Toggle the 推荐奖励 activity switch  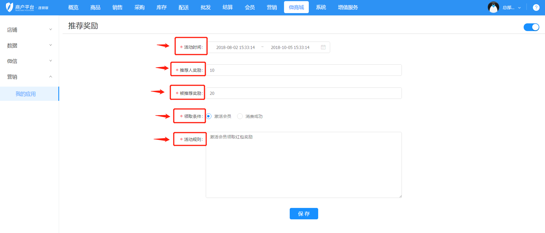531,27
